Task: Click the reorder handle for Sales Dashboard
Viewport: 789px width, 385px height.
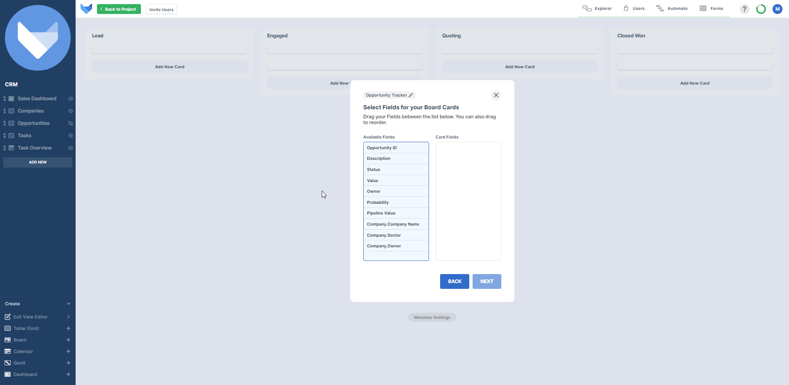Action: [x=5, y=99]
